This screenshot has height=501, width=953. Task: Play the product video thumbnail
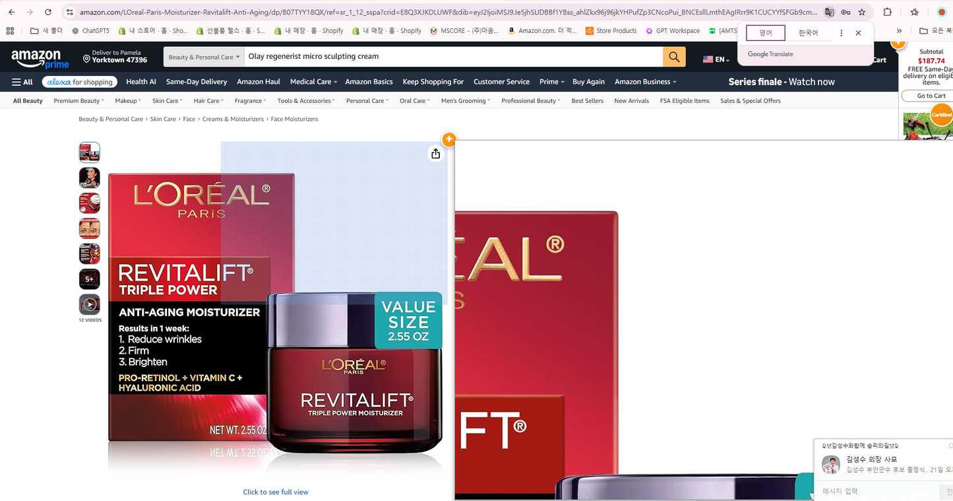(90, 304)
